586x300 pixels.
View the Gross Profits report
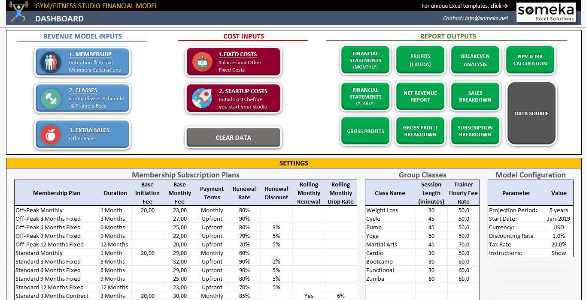click(x=365, y=131)
